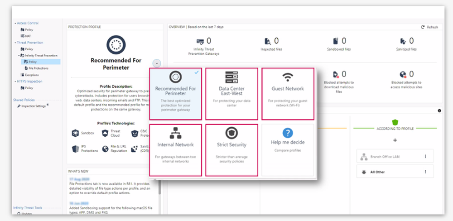Open the Help me decide question-mark card
Screen dimensions: 453x221
pos(288,150)
